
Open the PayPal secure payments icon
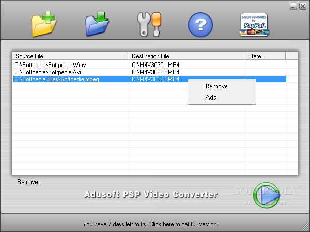(x=254, y=25)
